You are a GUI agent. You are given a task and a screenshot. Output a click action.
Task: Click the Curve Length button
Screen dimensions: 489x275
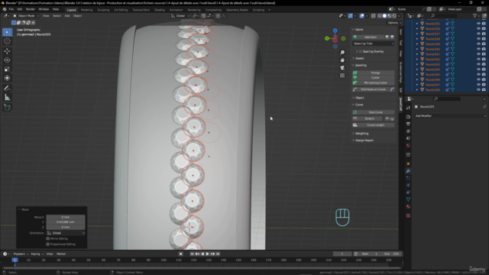coord(374,125)
